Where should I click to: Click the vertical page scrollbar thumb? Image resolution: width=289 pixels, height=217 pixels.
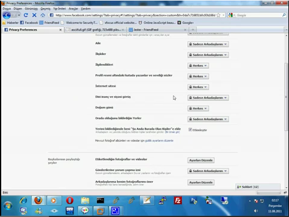[286, 97]
